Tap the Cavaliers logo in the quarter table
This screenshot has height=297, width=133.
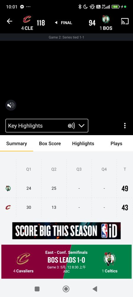[x=8, y=207]
